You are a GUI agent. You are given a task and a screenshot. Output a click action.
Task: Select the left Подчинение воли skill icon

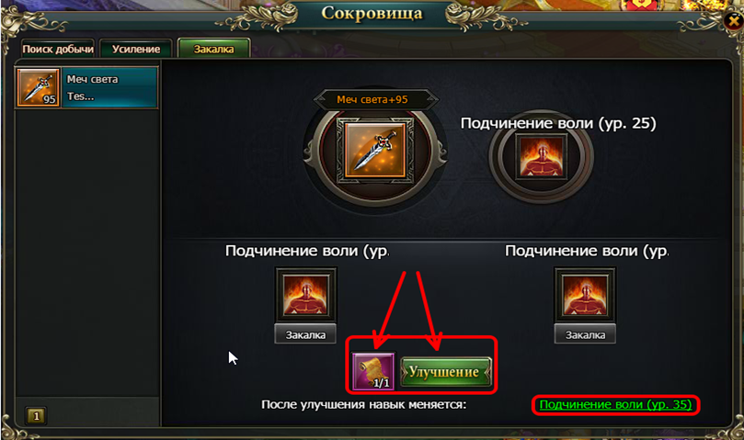point(305,295)
